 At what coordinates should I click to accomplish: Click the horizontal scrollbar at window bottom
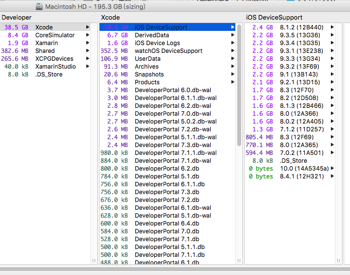click(x=175, y=270)
